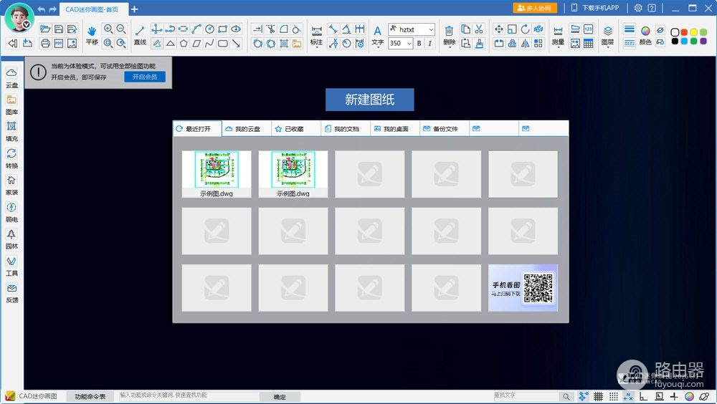
Task: Open weak current (弱电) sidebar item
Action: point(11,212)
